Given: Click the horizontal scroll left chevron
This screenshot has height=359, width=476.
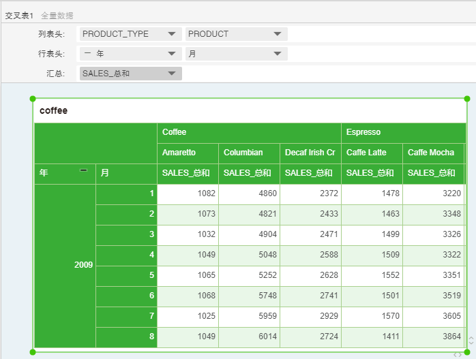Looking at the screenshot, I should [455, 355].
